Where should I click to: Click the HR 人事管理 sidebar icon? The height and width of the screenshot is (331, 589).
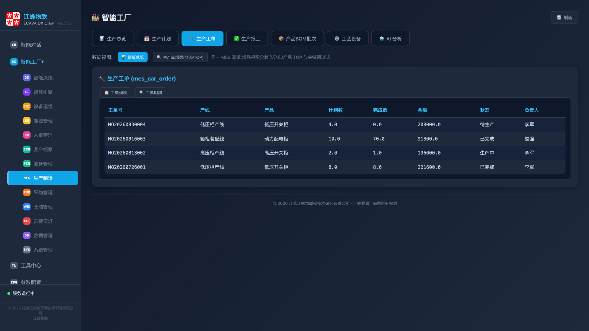tap(27, 135)
